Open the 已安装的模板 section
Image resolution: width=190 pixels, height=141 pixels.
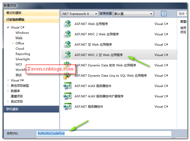click(31, 20)
